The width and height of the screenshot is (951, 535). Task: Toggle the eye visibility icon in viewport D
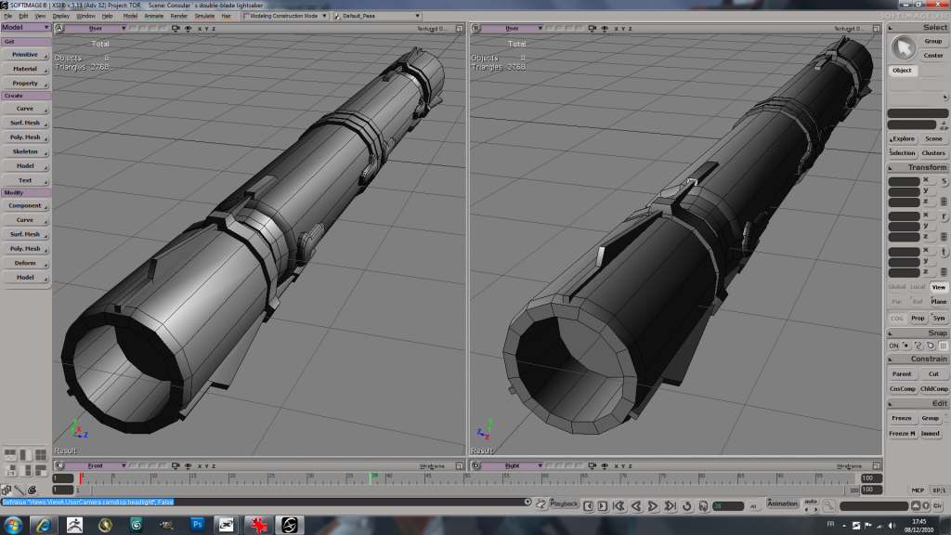click(x=605, y=466)
